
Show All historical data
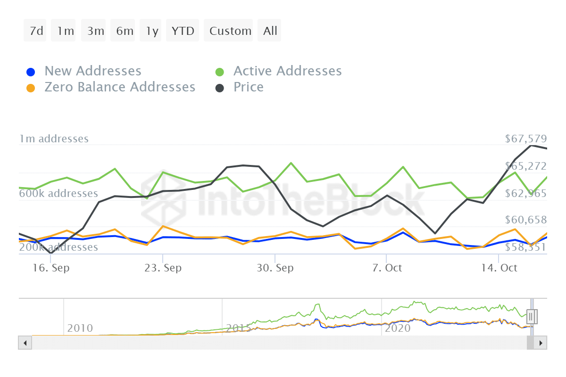point(269,31)
